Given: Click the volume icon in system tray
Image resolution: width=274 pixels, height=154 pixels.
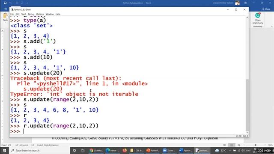Looking at the screenshot, I should tap(243, 150).
